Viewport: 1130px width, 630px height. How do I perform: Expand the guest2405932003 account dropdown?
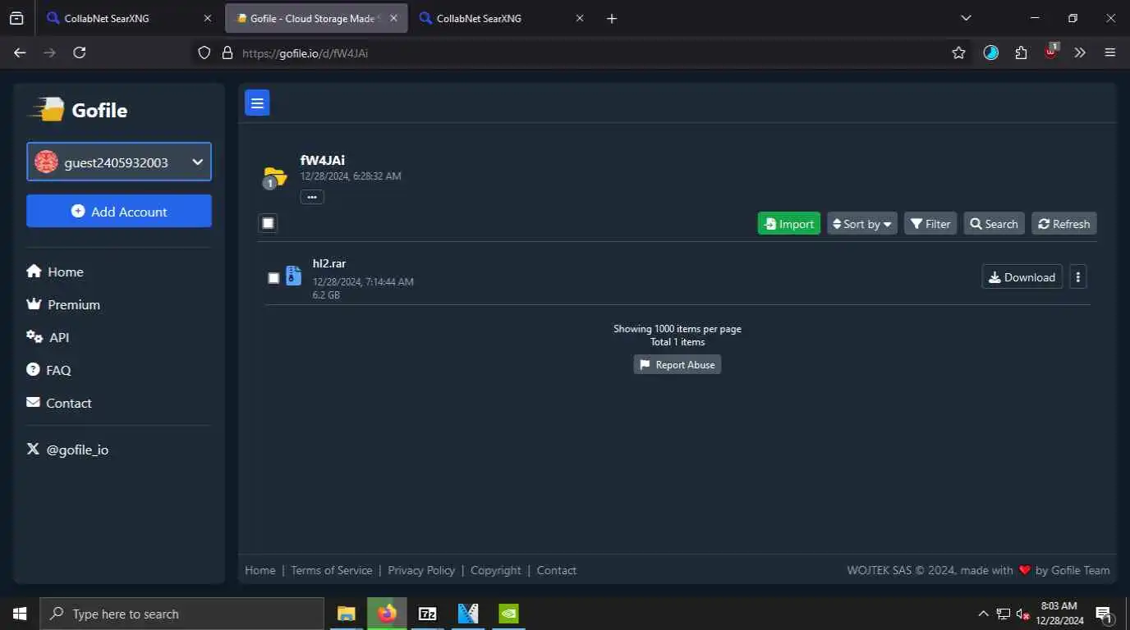[x=119, y=162]
